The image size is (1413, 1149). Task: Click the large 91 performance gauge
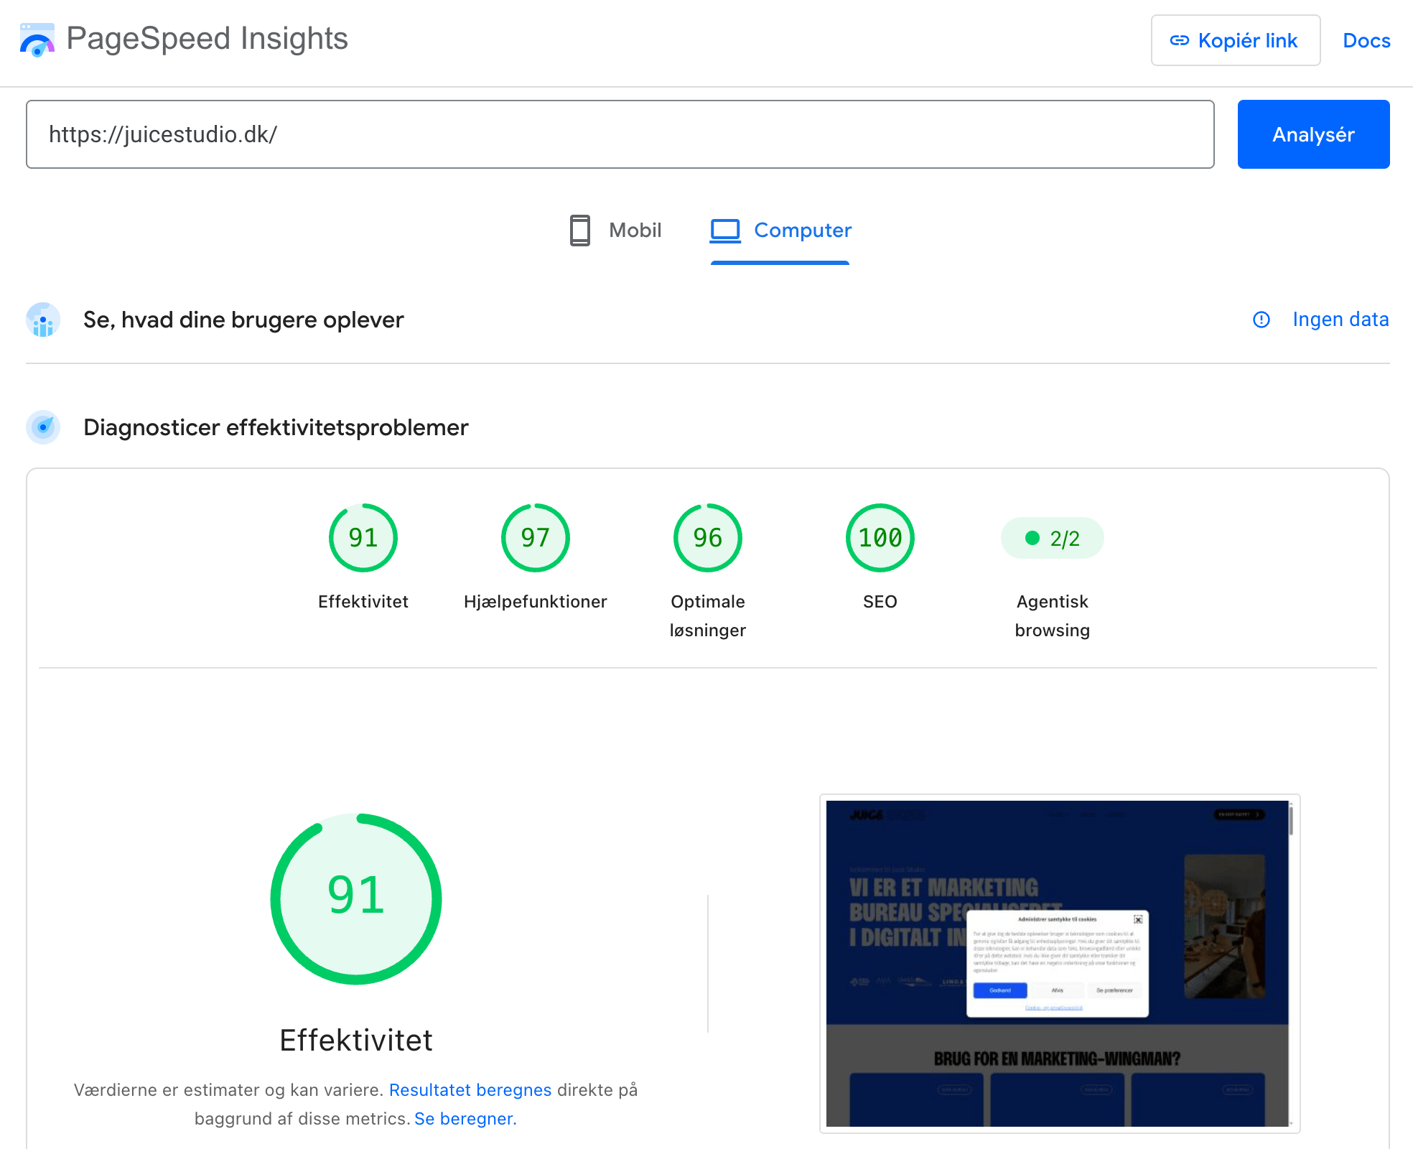[356, 898]
